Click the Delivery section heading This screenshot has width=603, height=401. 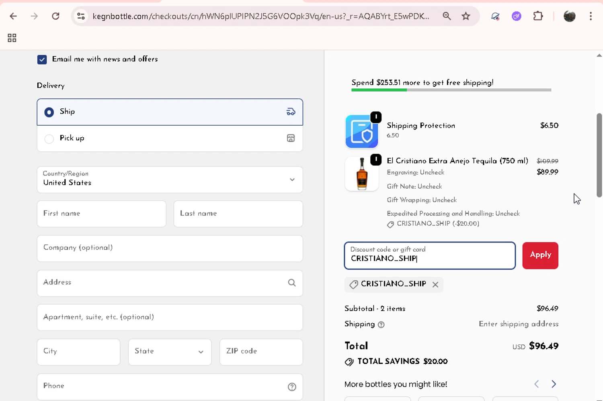[x=51, y=85]
